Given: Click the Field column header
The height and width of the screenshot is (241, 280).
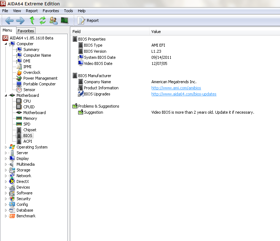Looking at the screenshot, I should pyautogui.click(x=110, y=32).
